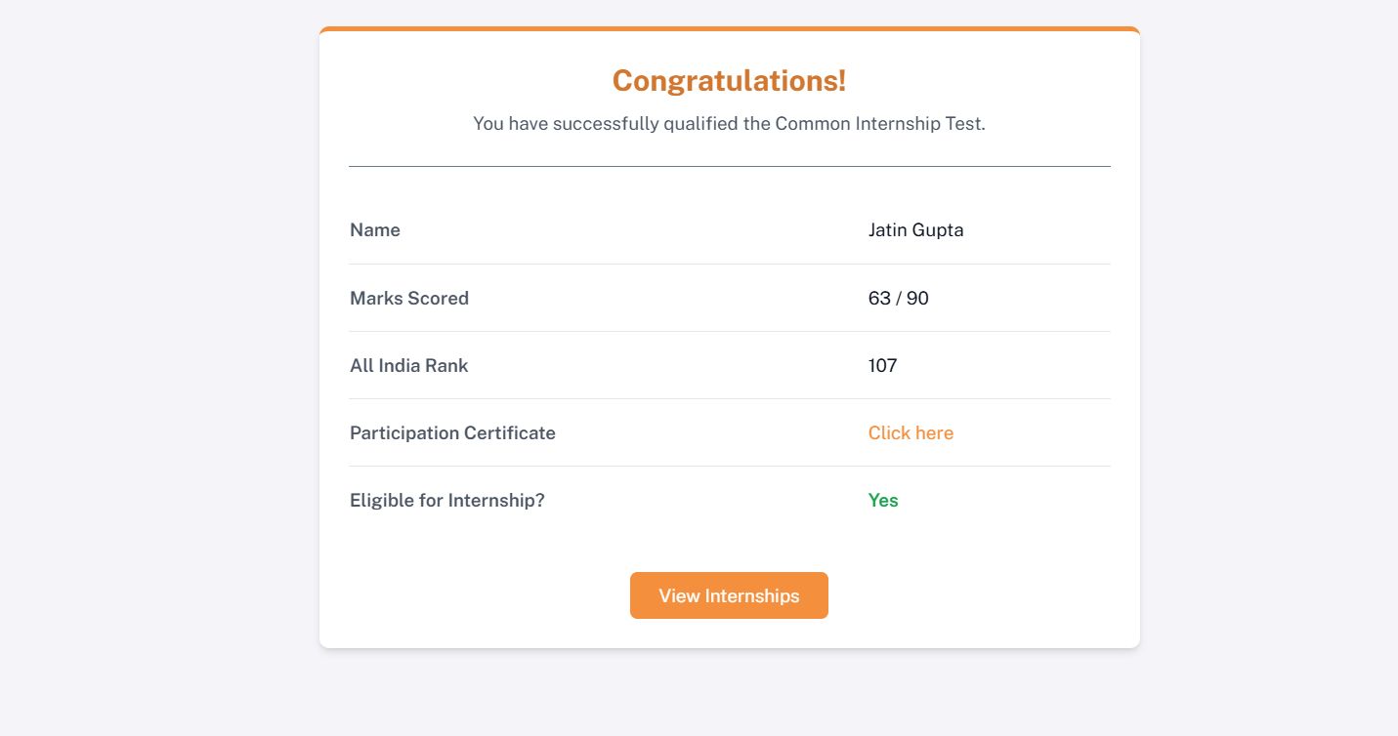
Task: Select the Marks Scored label
Action: 409,298
